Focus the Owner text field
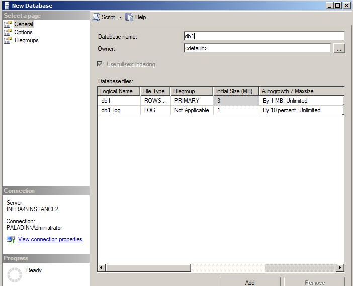 tap(257, 48)
